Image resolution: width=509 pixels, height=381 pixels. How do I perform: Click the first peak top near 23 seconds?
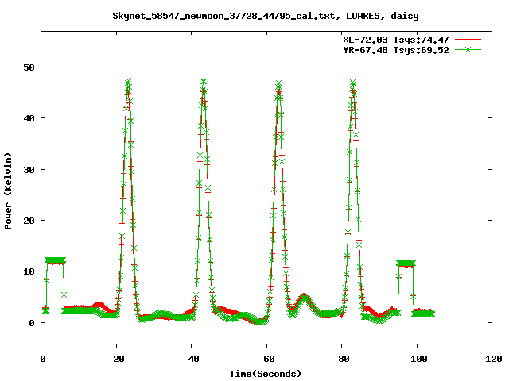[128, 82]
